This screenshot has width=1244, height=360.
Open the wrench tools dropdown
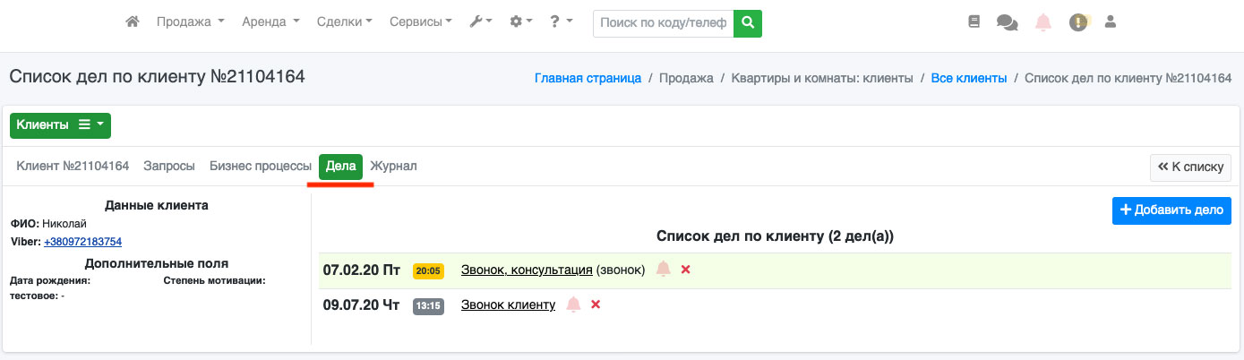point(481,22)
